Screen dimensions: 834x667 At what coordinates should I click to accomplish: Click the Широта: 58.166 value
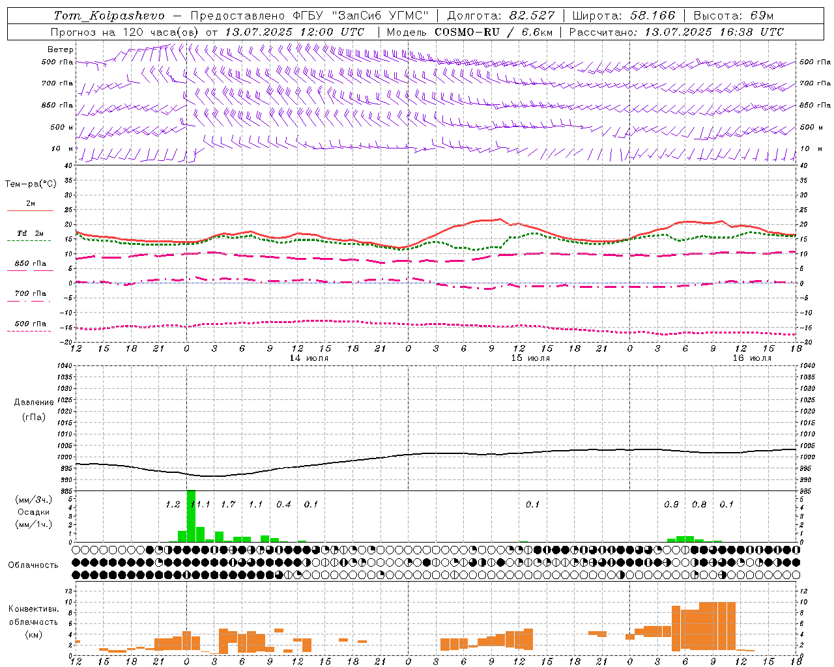click(x=624, y=16)
